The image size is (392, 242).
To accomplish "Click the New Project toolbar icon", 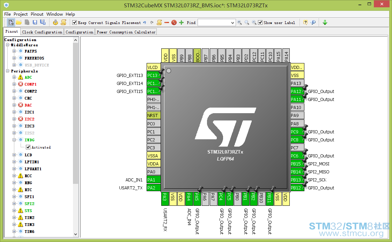I will coord(11,22).
